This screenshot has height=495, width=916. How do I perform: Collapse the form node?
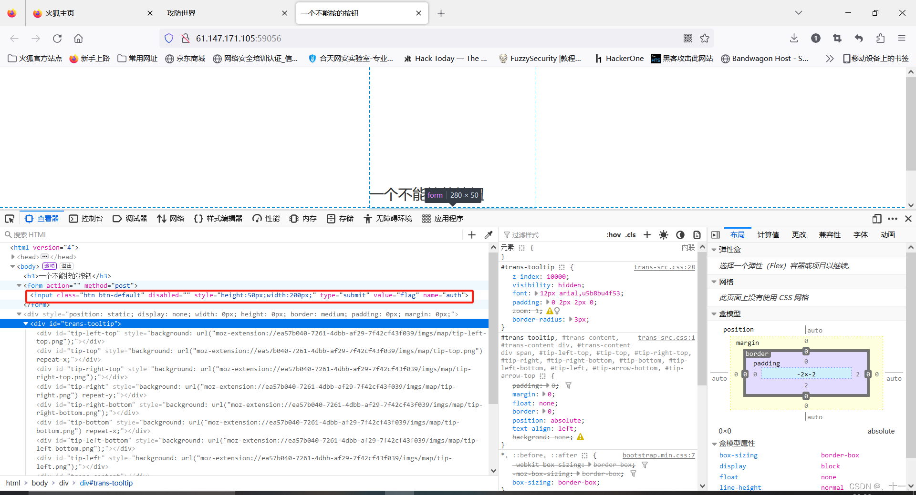19,285
